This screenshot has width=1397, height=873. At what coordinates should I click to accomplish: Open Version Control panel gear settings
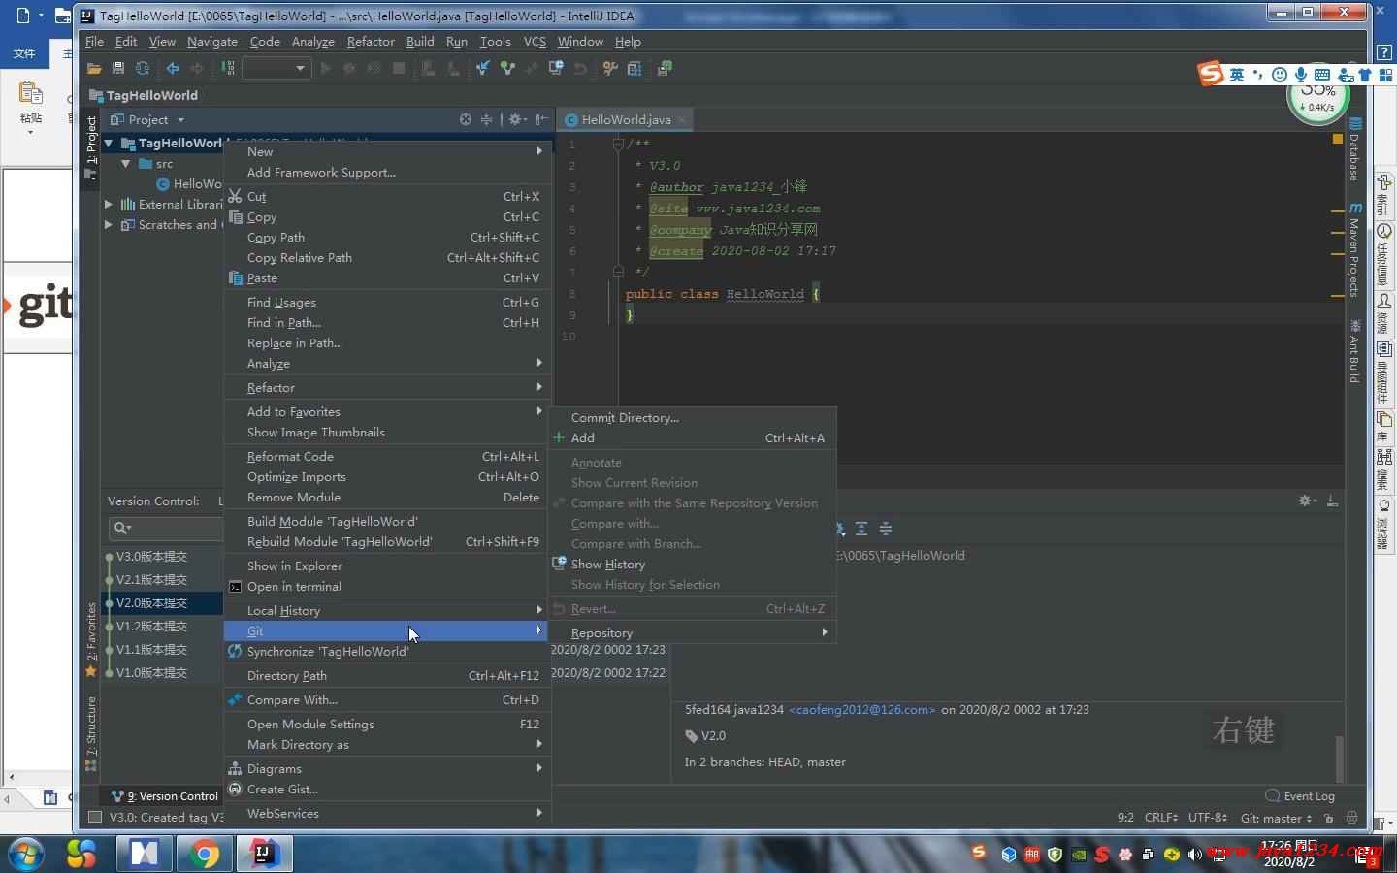pos(1307,501)
